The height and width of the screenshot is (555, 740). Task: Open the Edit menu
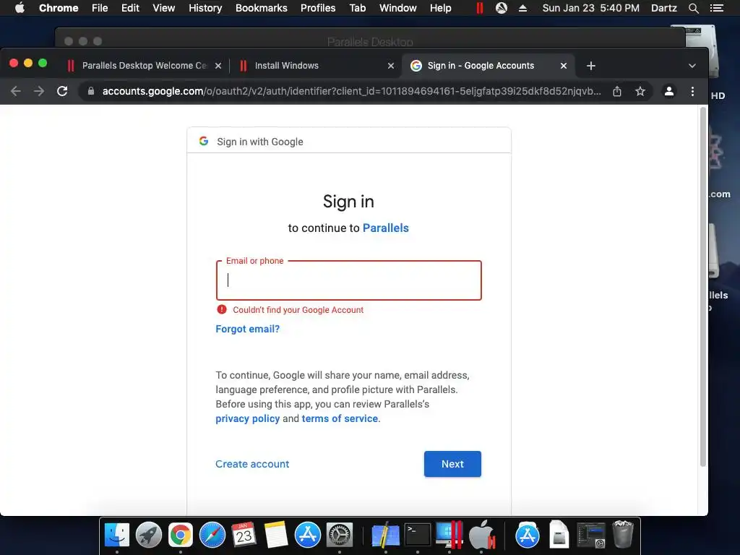pos(130,8)
